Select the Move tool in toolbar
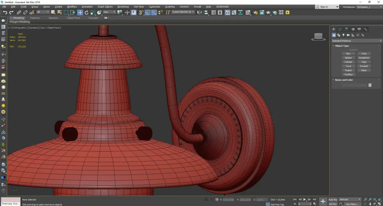 (x=80, y=12)
